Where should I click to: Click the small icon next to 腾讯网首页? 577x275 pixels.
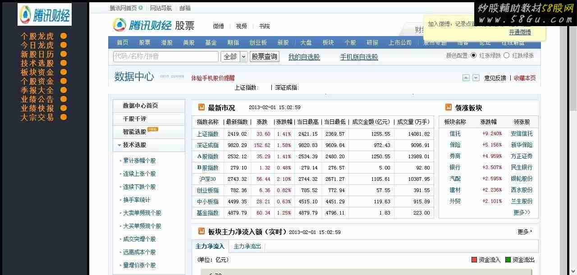(141, 8)
